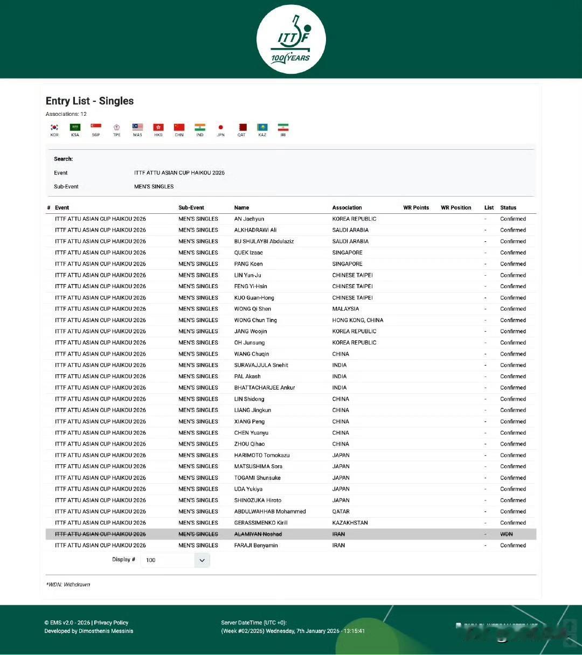
Task: Click the name KUO Guan-Hong
Action: pyautogui.click(x=254, y=298)
